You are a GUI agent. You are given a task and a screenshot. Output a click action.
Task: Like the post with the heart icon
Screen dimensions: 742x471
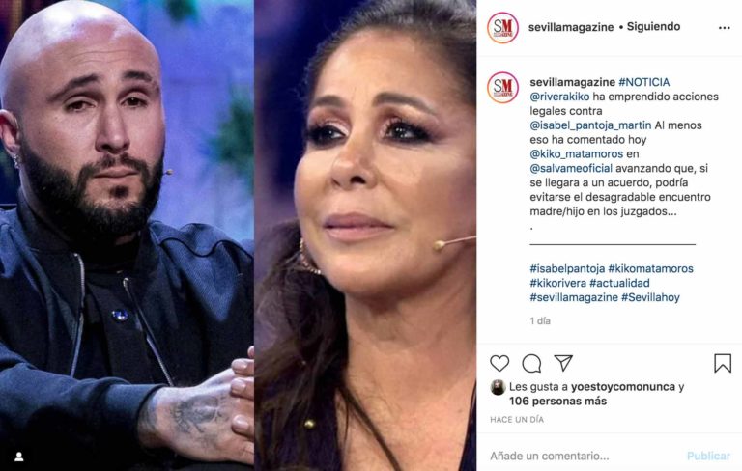point(499,363)
